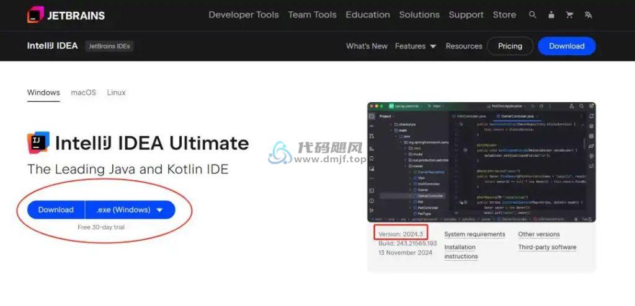635x306 pixels.
Task: Open the language selector icon
Action: pos(588,15)
